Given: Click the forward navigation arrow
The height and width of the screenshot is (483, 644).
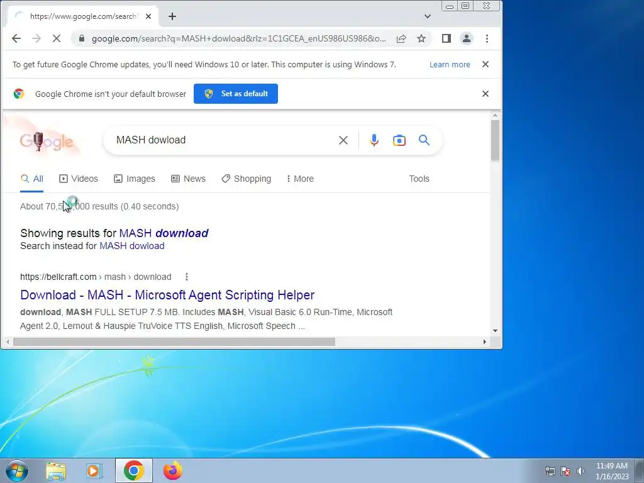Looking at the screenshot, I should click(36, 38).
